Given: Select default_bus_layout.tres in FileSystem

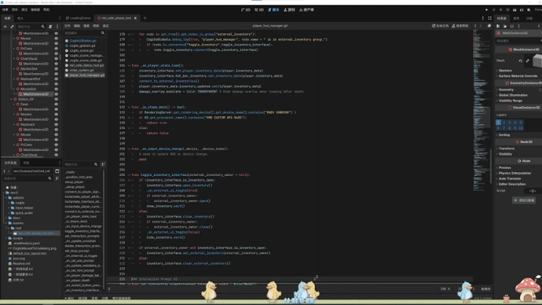Looking at the screenshot, I should click(x=29, y=253).
